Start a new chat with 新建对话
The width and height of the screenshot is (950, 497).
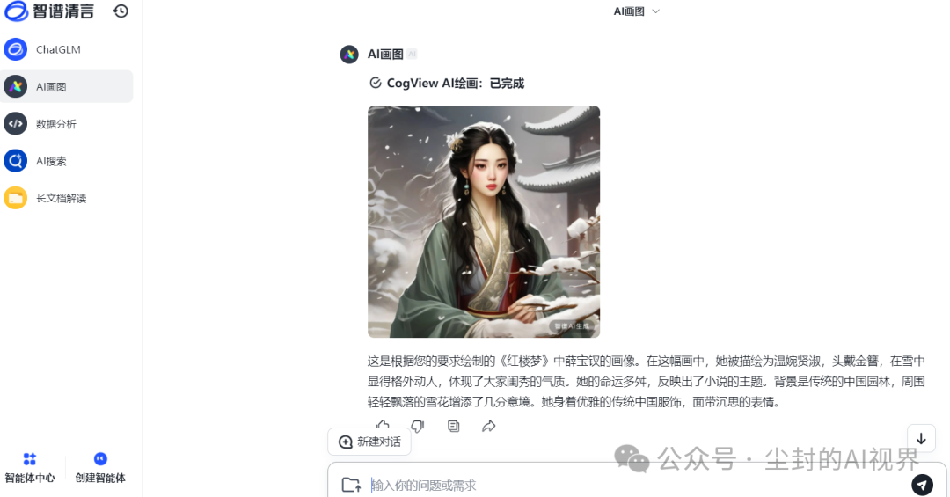pyautogui.click(x=369, y=442)
